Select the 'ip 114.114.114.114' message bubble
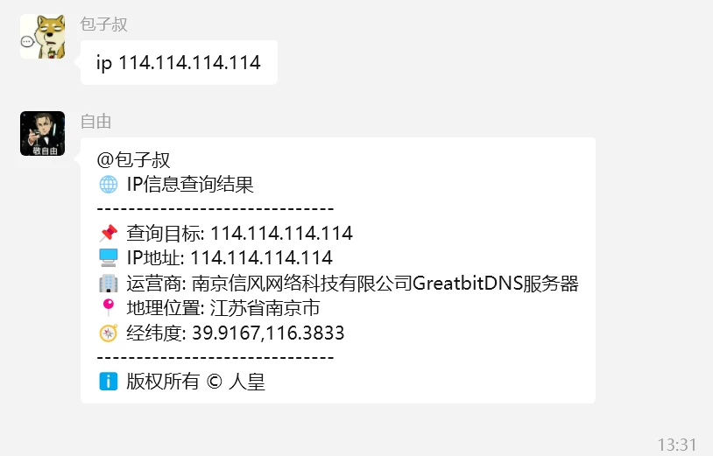 coord(179,62)
